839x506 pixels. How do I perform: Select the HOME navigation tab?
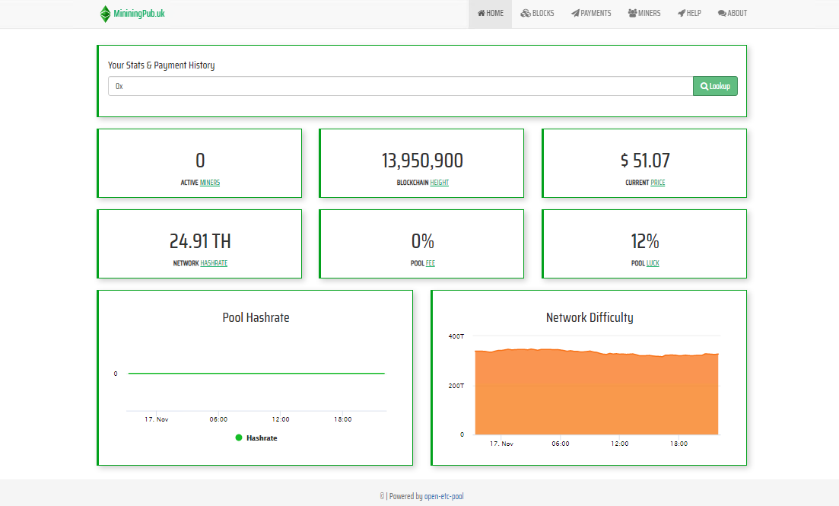[x=491, y=14]
